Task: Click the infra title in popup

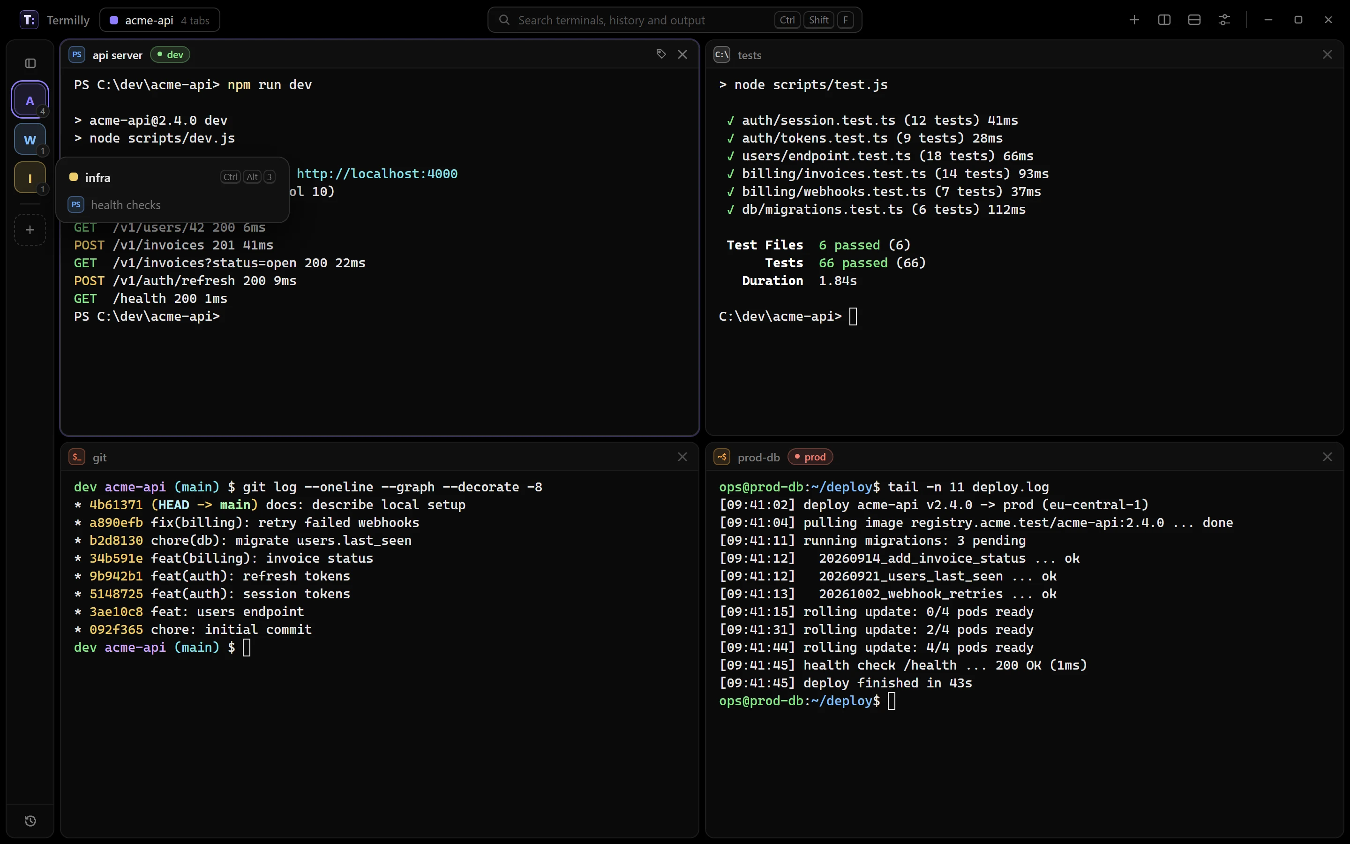Action: pos(97,178)
